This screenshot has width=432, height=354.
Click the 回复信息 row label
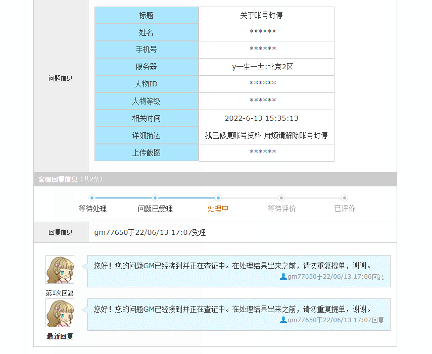click(60, 233)
